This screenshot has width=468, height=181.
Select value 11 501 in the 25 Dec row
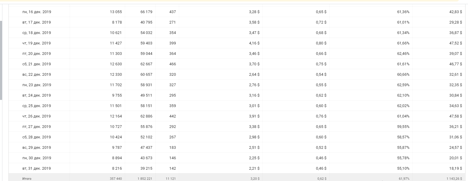pos(116,106)
